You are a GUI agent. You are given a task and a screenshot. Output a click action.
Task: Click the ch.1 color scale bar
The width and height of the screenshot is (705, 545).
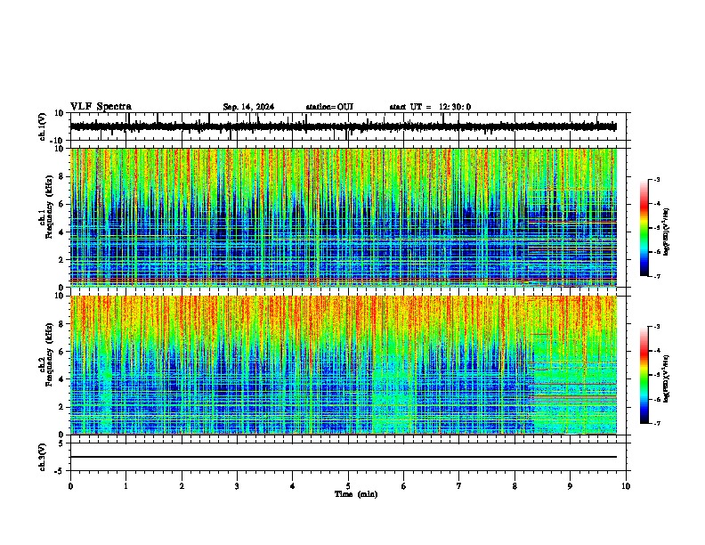[x=644, y=228]
